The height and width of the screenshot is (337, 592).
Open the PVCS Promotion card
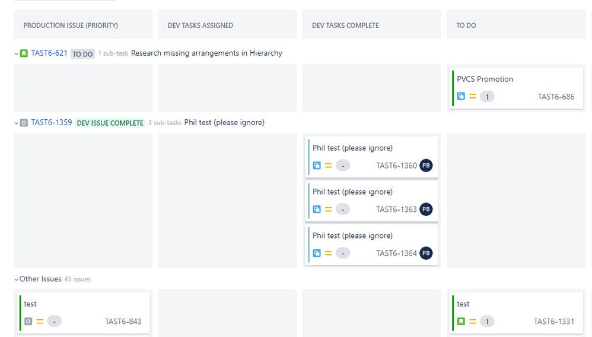click(x=516, y=88)
